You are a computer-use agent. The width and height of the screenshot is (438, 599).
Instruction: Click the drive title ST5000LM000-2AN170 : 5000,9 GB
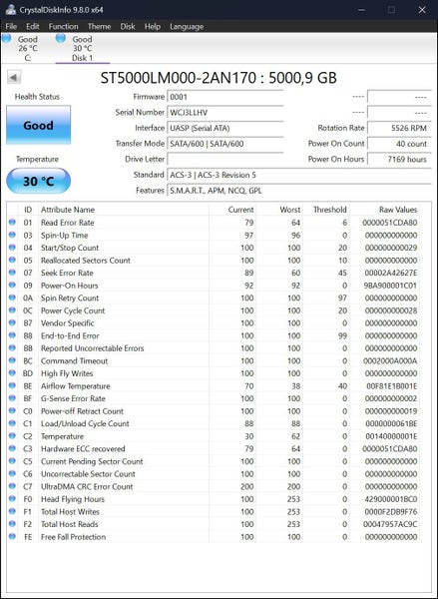coord(219,78)
